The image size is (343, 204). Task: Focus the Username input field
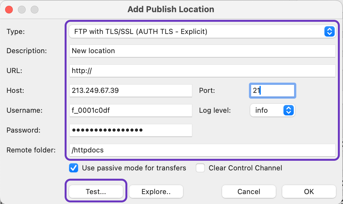pyautogui.click(x=131, y=110)
